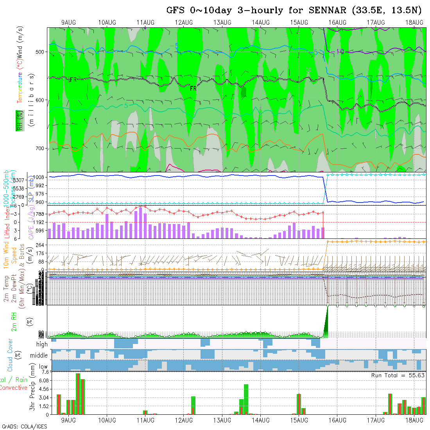The image size is (430, 430).
Task: Click the red Convective legend label
Action: click(x=13, y=388)
